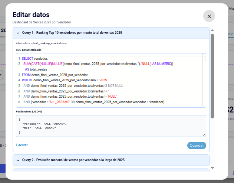Click SQL line 6 totalventas != ''
Image resolution: width=234 pixels, height=183 pixels.
coord(66,91)
